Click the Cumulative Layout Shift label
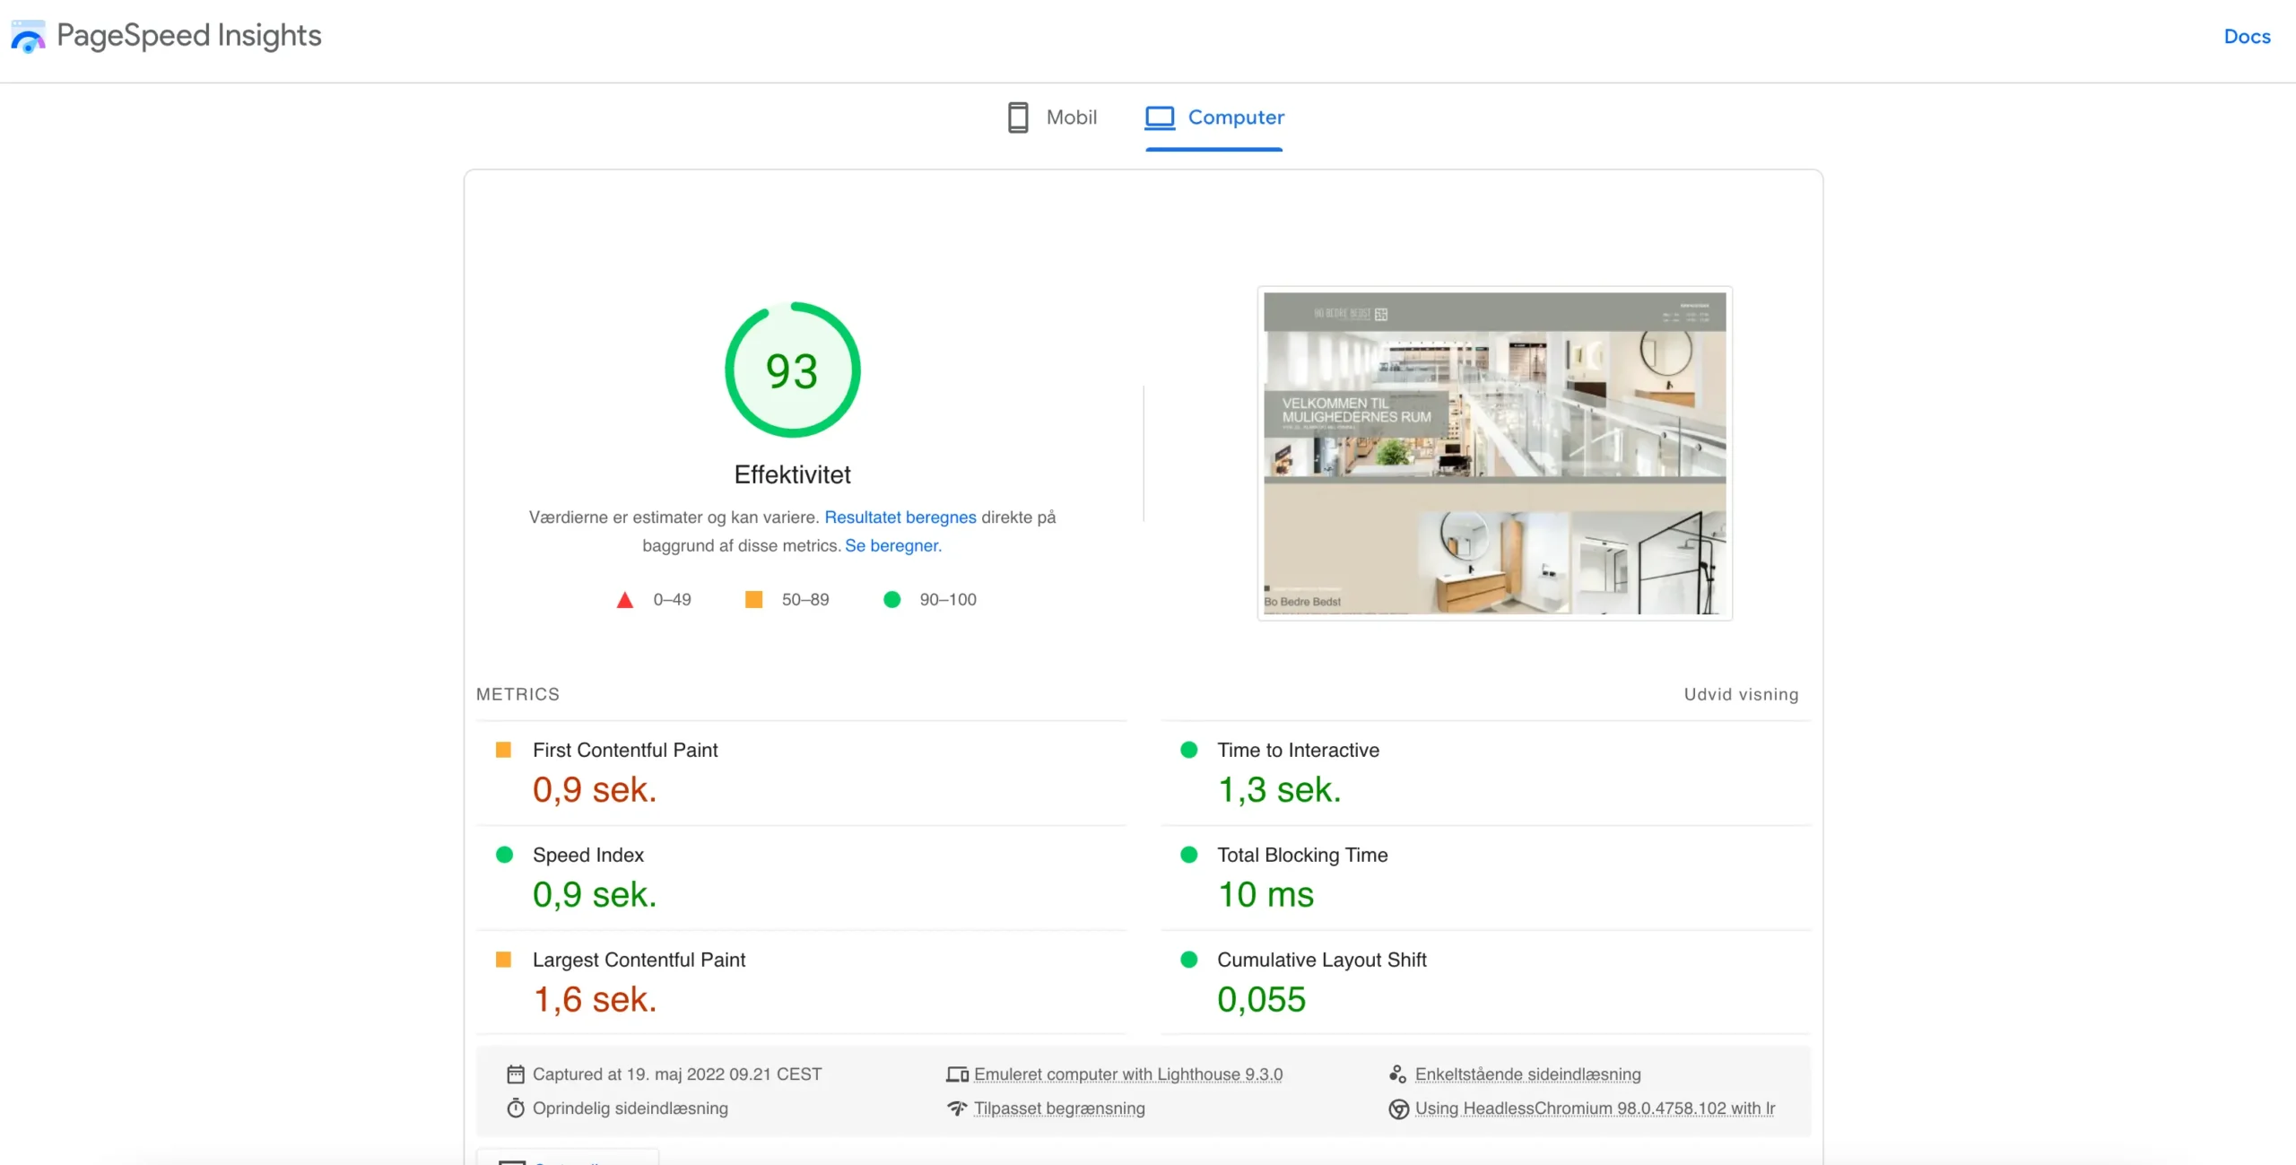Image resolution: width=2296 pixels, height=1165 pixels. (1321, 961)
